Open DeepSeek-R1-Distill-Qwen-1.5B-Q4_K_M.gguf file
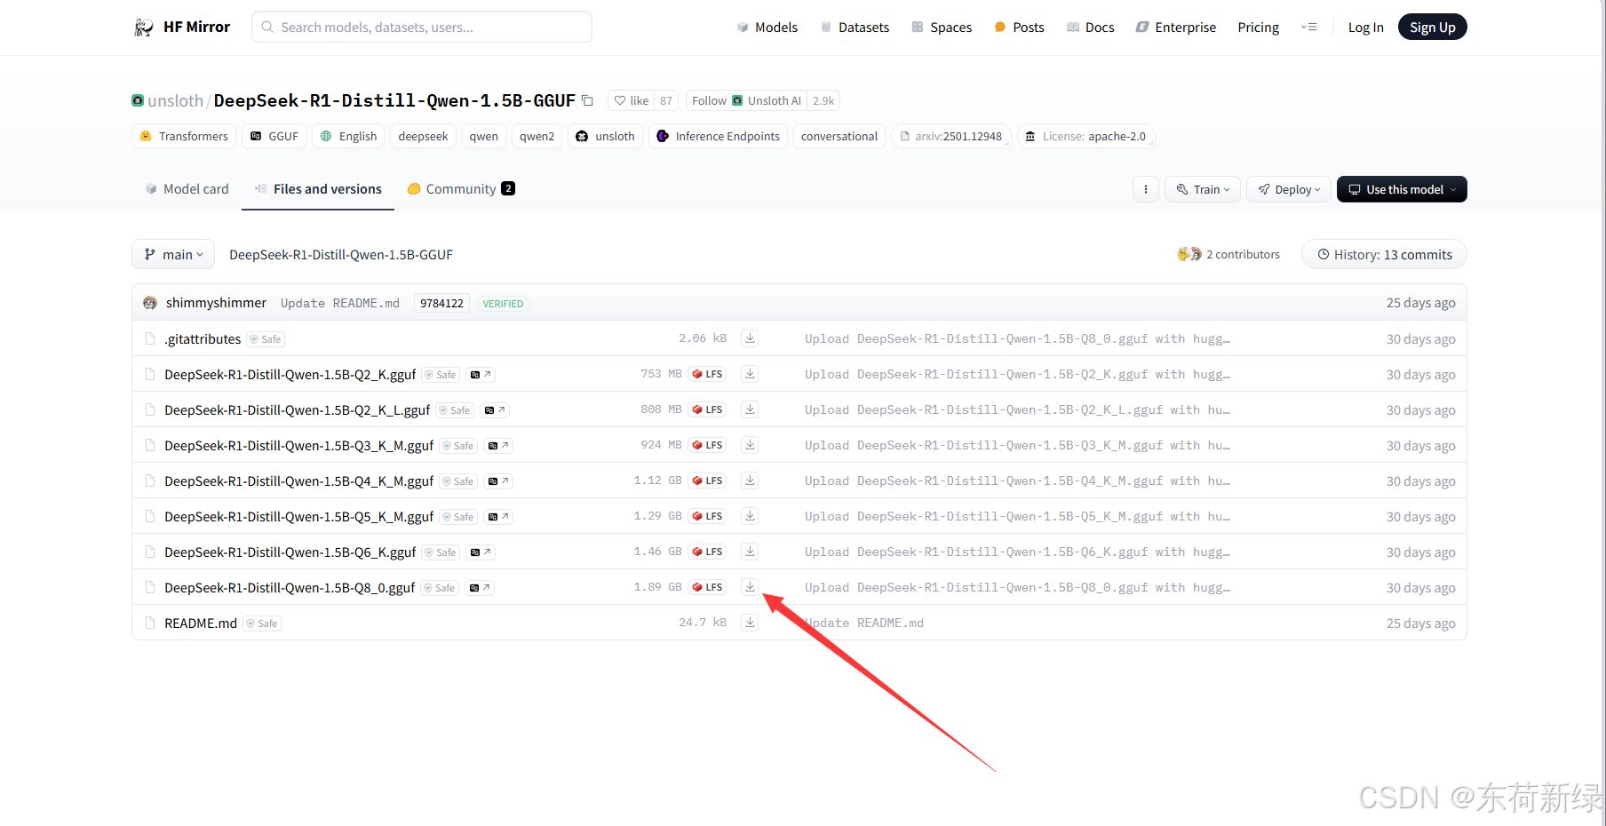This screenshot has width=1606, height=826. pos(298,481)
